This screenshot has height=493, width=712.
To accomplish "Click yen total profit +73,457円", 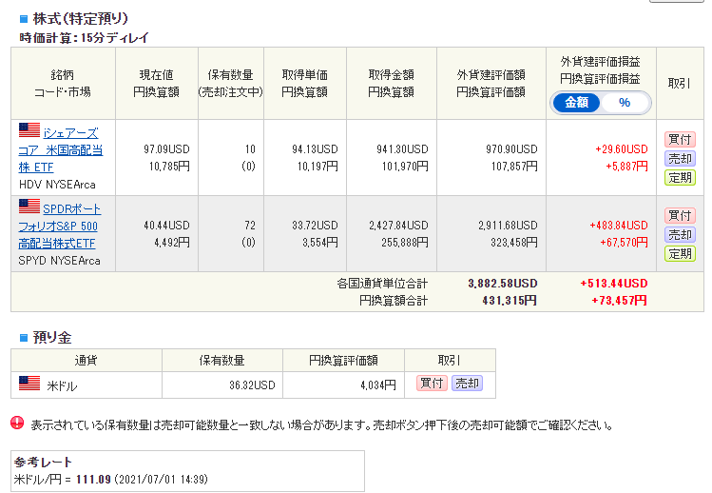I will coord(620,301).
